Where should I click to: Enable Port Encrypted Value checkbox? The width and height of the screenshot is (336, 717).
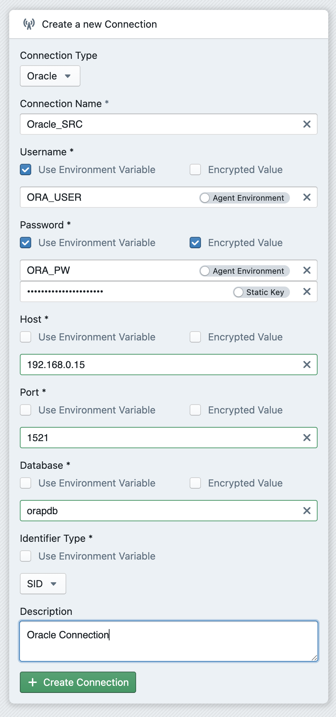[195, 410]
